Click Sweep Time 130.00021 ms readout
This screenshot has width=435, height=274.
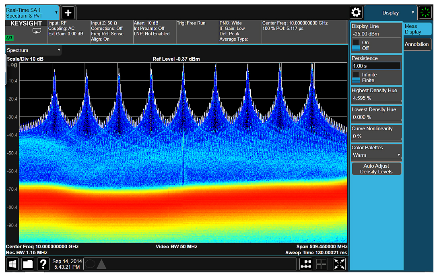[316, 253]
